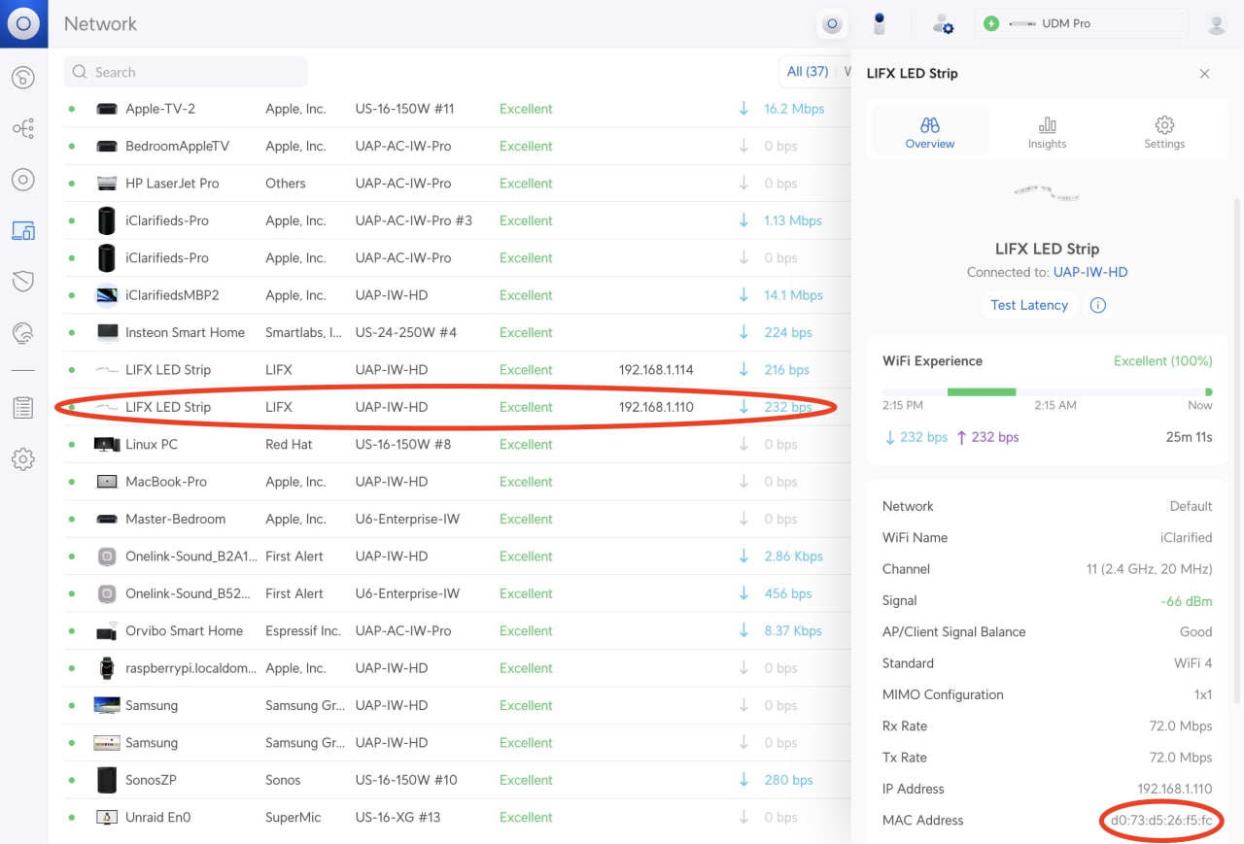Open the UniFi Devices circle icon
This screenshot has height=844, width=1244.
tap(23, 180)
